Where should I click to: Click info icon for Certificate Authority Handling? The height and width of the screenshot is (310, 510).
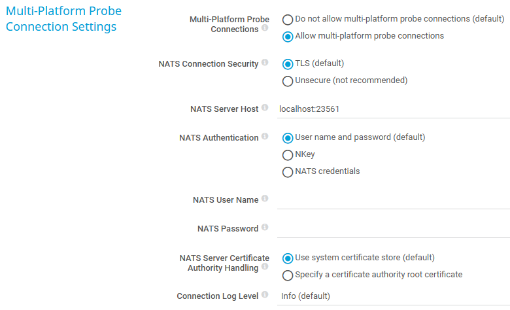(x=265, y=267)
